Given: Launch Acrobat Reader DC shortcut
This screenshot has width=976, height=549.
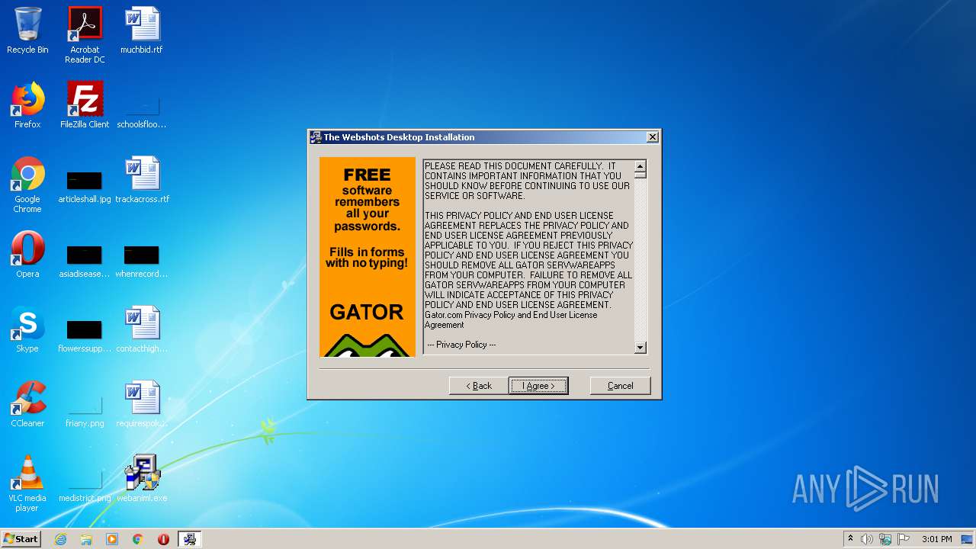Looking at the screenshot, I should click(x=85, y=35).
